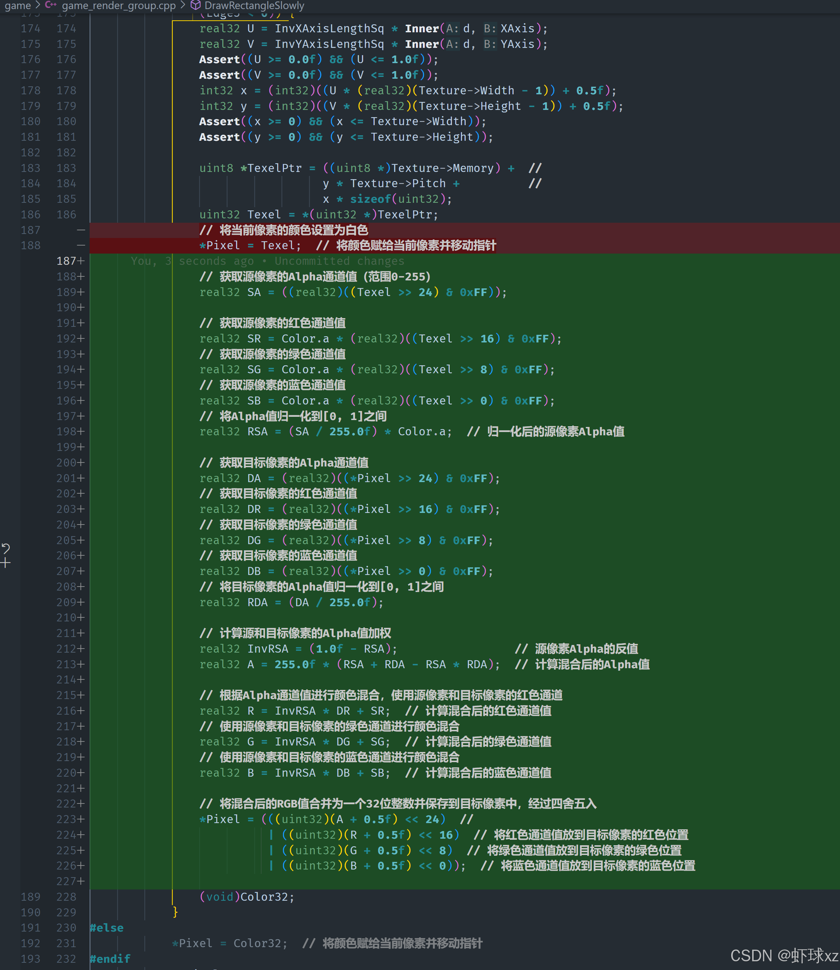Click line 'int32 y = (int32)((V * ...'
The image size is (840, 970).
(411, 106)
